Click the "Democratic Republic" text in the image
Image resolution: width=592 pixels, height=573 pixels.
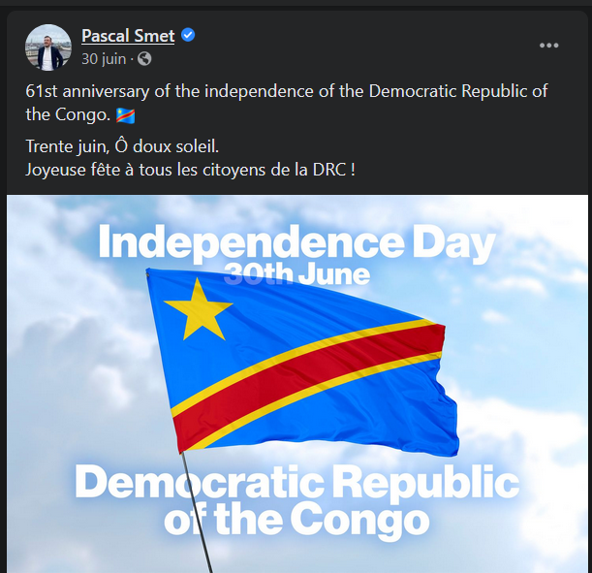(x=296, y=482)
